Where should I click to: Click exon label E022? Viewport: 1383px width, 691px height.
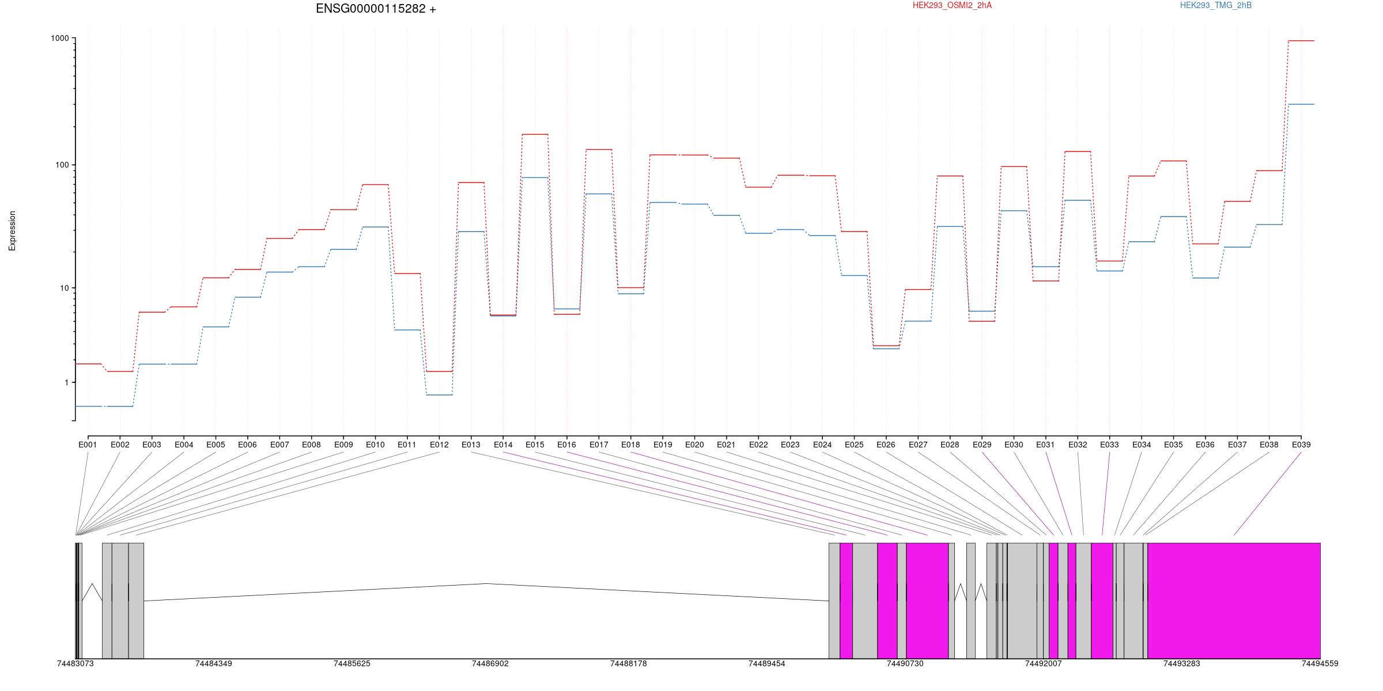[x=758, y=445]
